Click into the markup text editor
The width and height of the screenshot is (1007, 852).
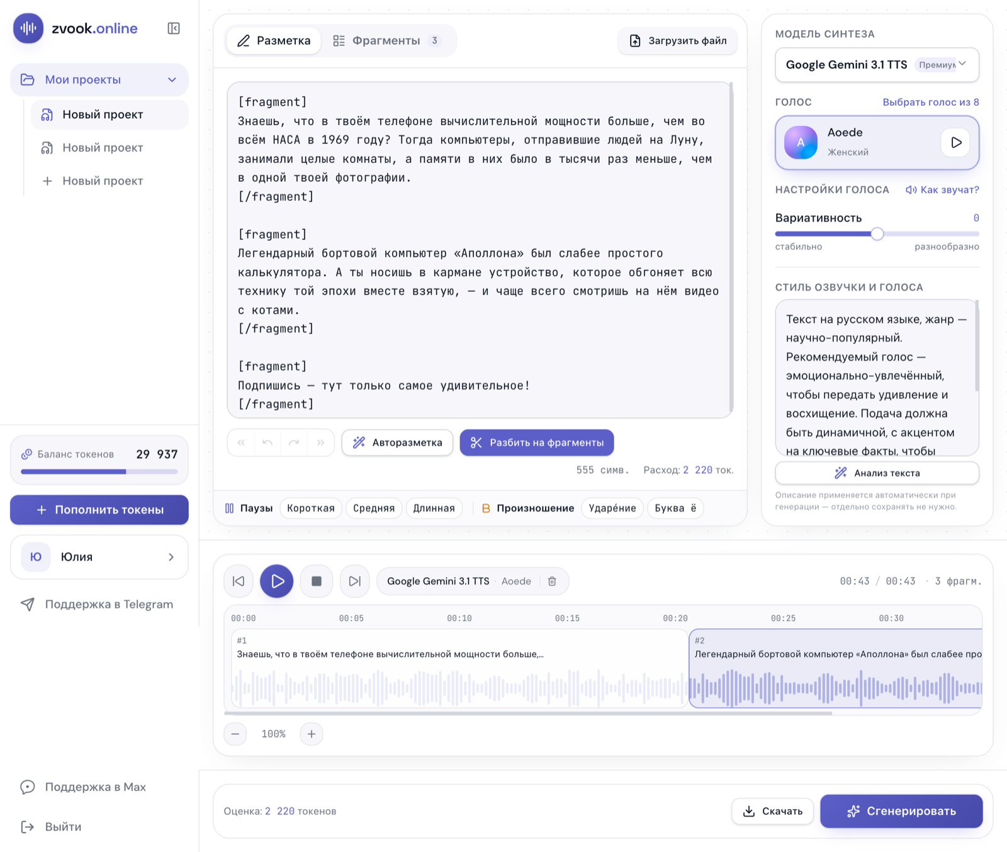pyautogui.click(x=478, y=250)
